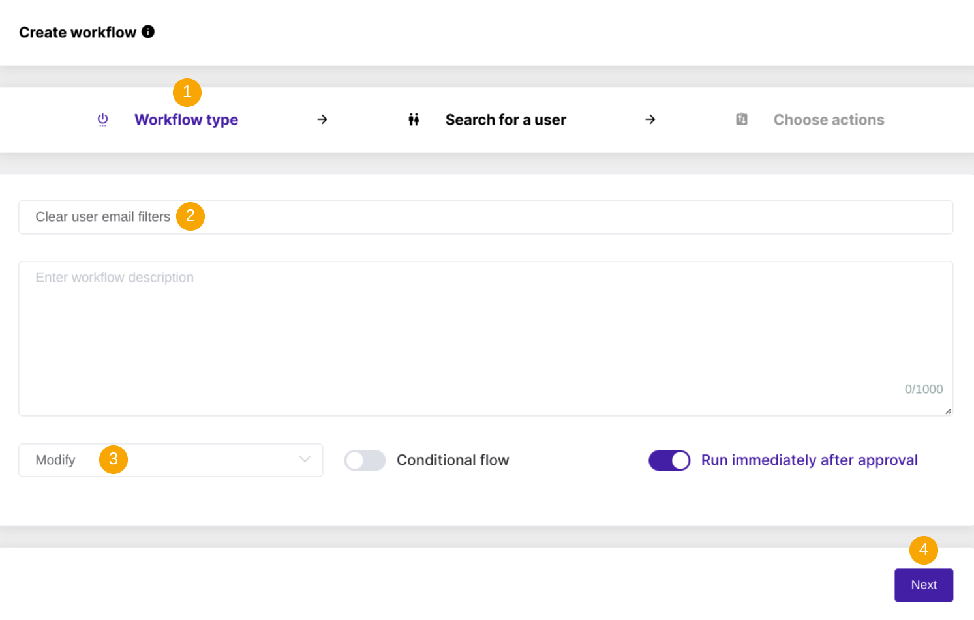The height and width of the screenshot is (620, 974).
Task: Click the info icon next to Create workflow
Action: pos(149,31)
